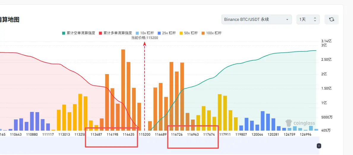Click the tall yellow bar near 117911
This screenshot has height=155, width=353.
(x=220, y=112)
